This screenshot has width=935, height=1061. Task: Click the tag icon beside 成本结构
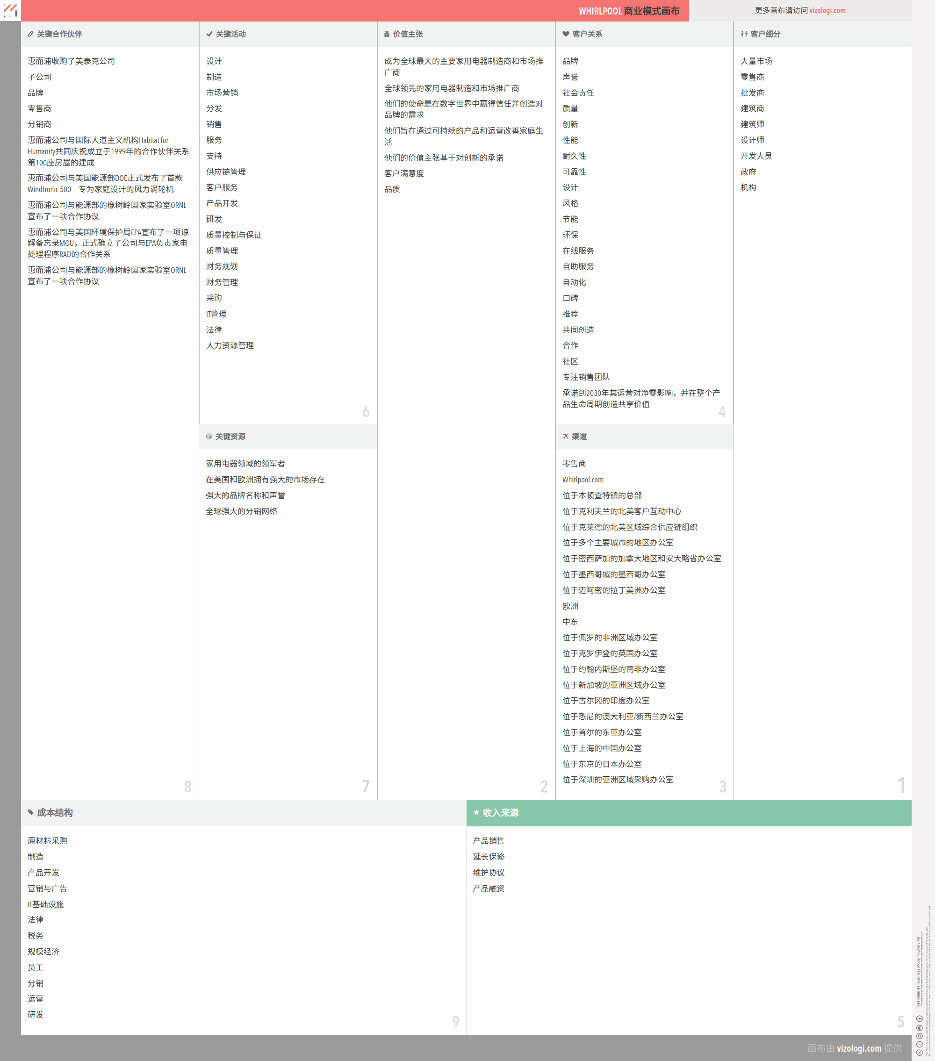tap(31, 812)
